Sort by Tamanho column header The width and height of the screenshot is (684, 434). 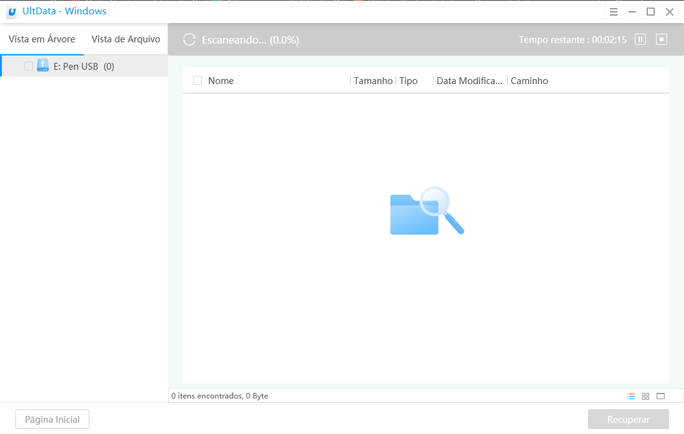[x=373, y=81]
